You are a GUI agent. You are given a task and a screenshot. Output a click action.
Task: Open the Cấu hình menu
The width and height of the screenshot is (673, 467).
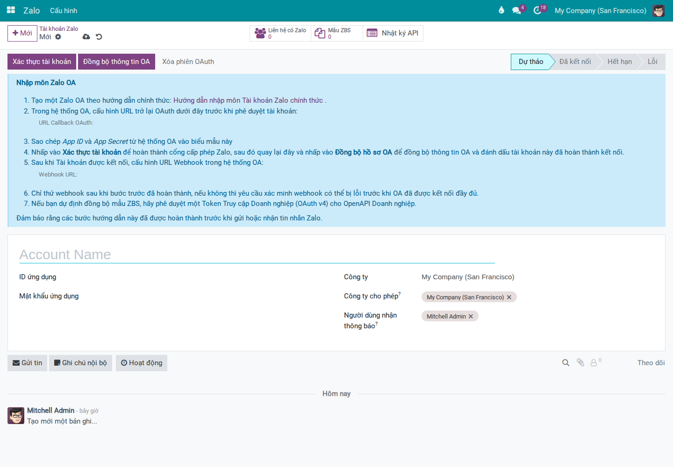pyautogui.click(x=64, y=10)
